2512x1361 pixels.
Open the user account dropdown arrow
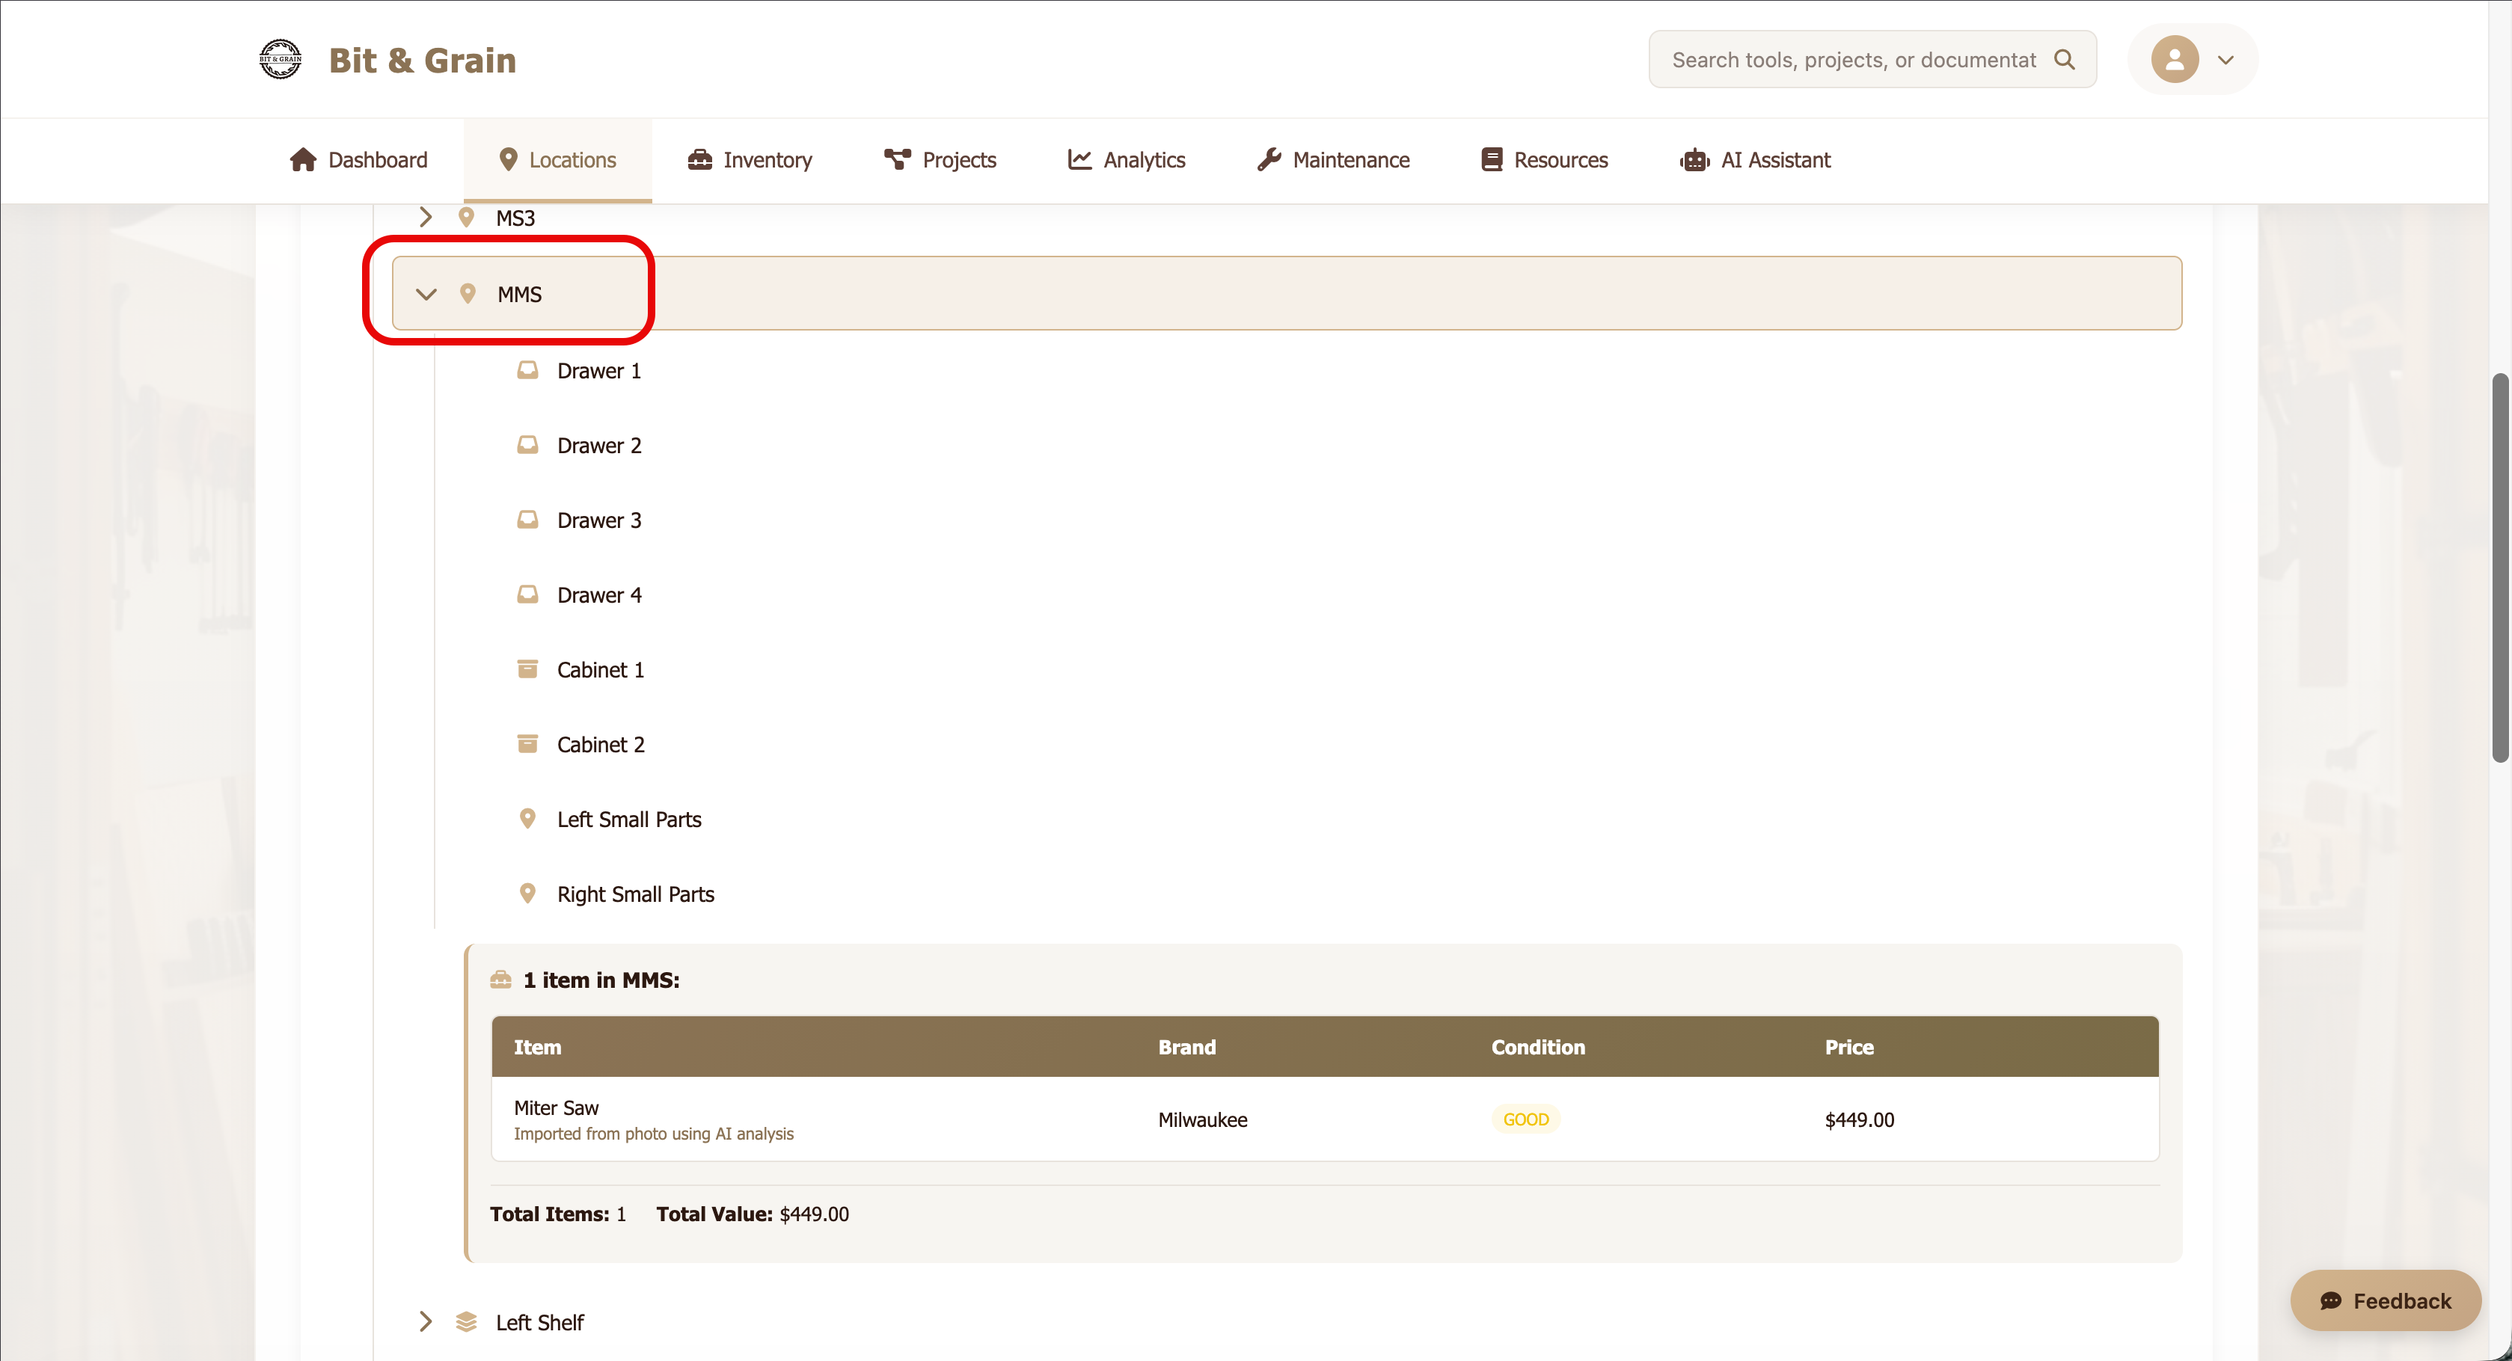pyautogui.click(x=2225, y=60)
